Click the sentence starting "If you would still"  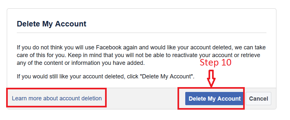(x=106, y=76)
